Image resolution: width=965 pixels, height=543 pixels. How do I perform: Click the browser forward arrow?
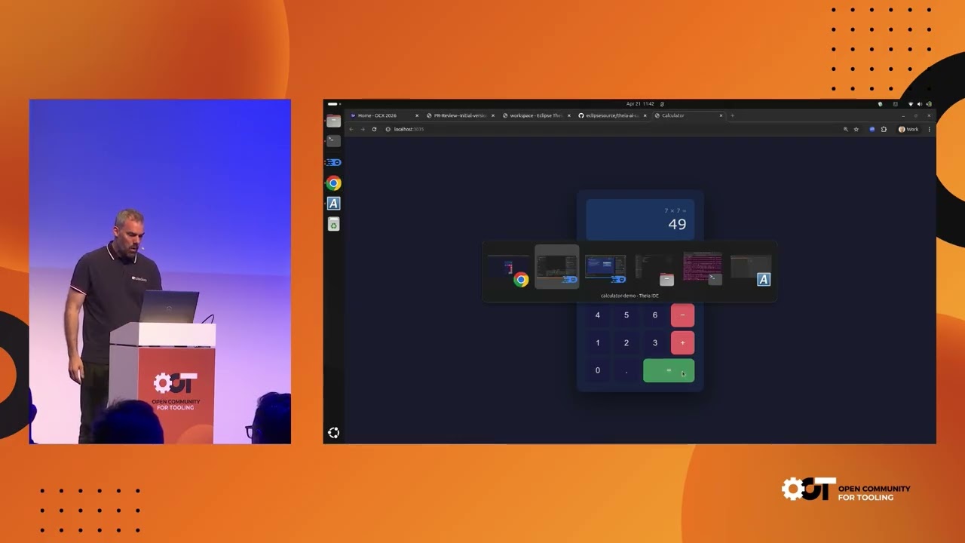362,129
